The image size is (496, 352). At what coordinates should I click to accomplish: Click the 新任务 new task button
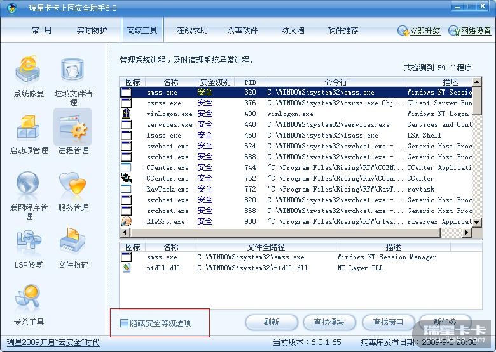pos(444,322)
